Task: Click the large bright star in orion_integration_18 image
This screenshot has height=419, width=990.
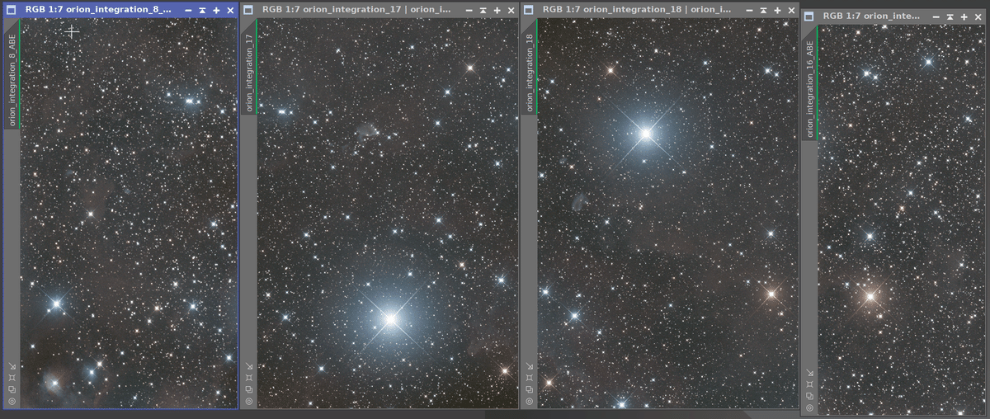Action: click(x=646, y=133)
